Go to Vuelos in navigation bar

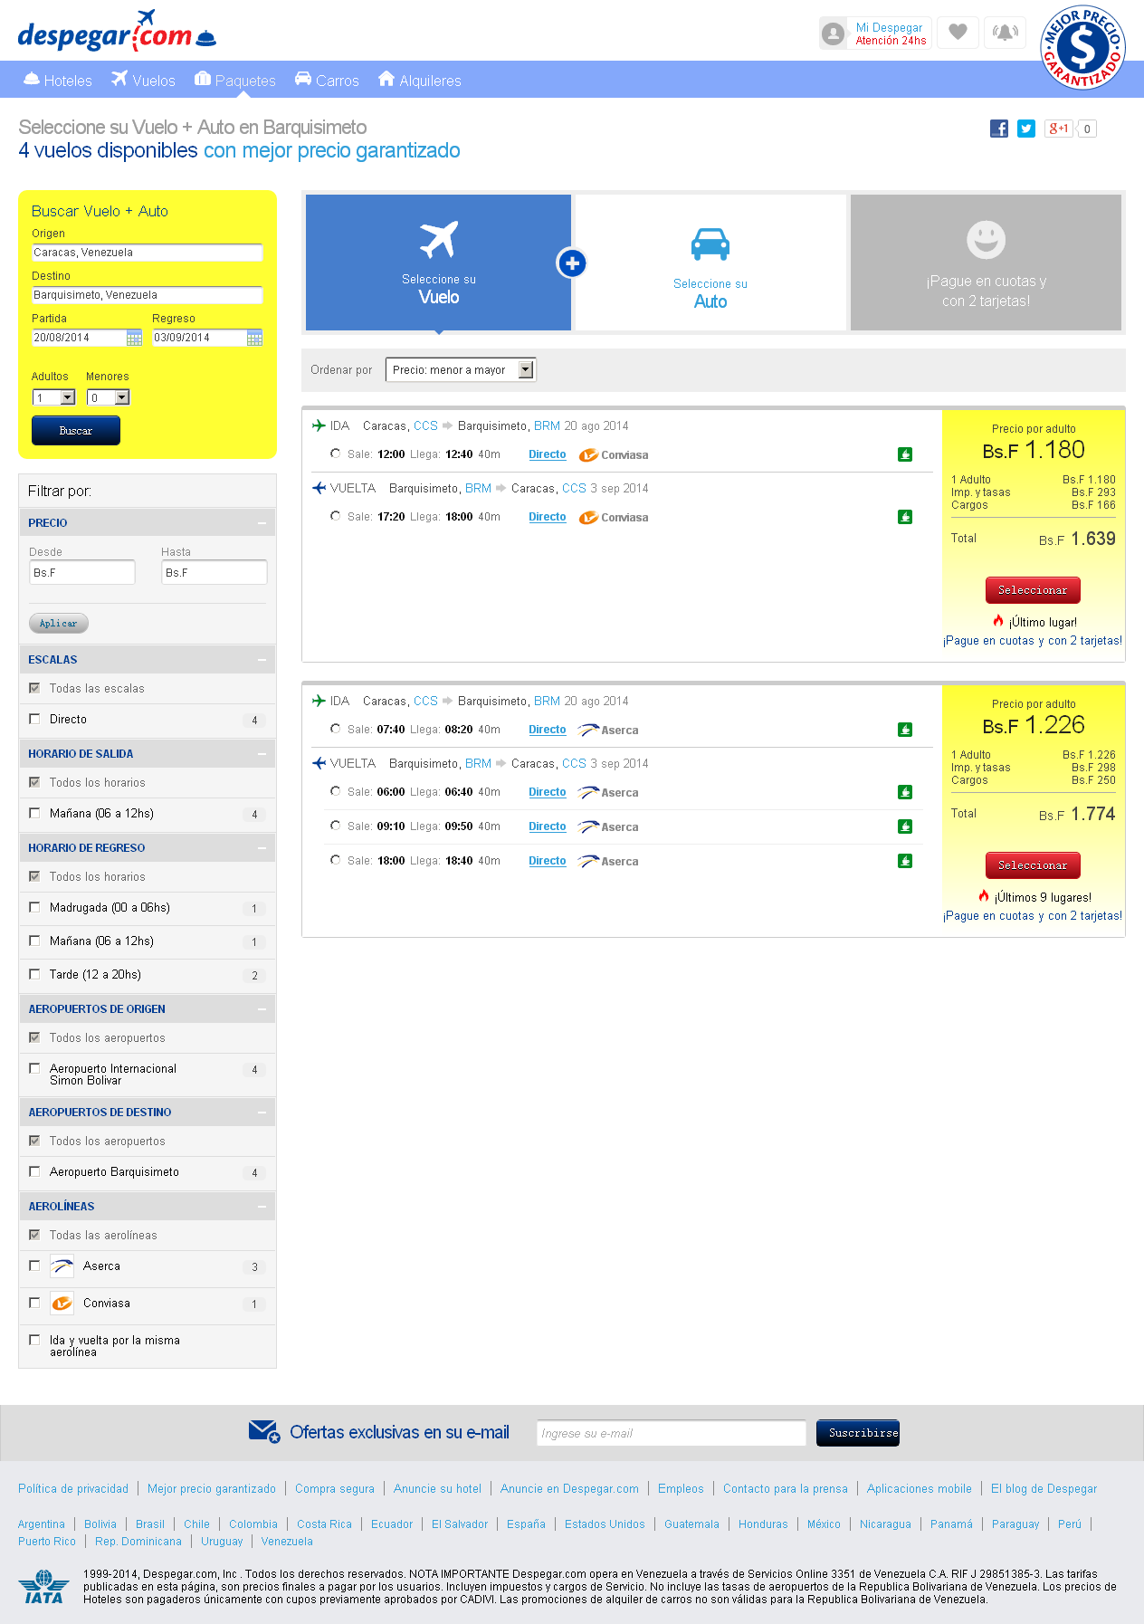pos(143,80)
